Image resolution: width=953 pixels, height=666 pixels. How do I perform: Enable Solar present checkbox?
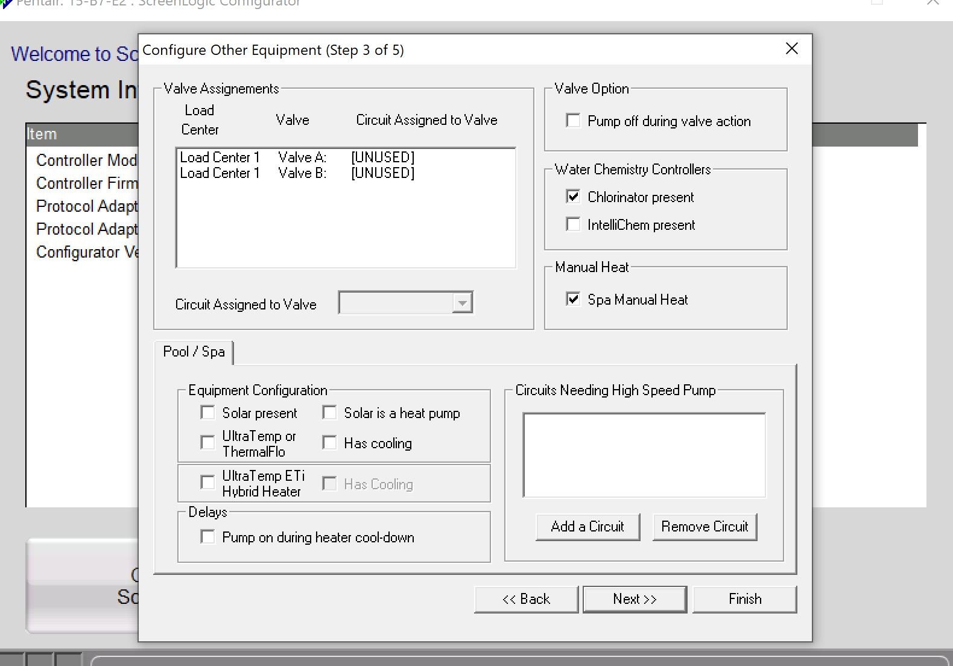(x=207, y=413)
